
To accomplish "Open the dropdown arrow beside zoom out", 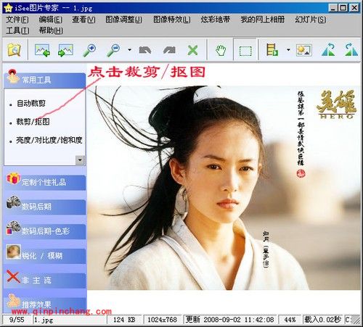I will [x=129, y=50].
